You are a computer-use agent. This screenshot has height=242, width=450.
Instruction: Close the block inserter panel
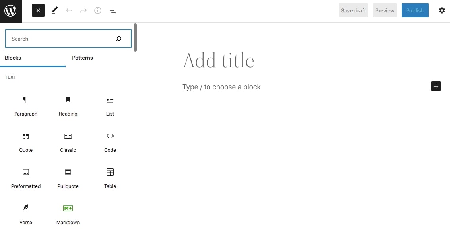38,10
